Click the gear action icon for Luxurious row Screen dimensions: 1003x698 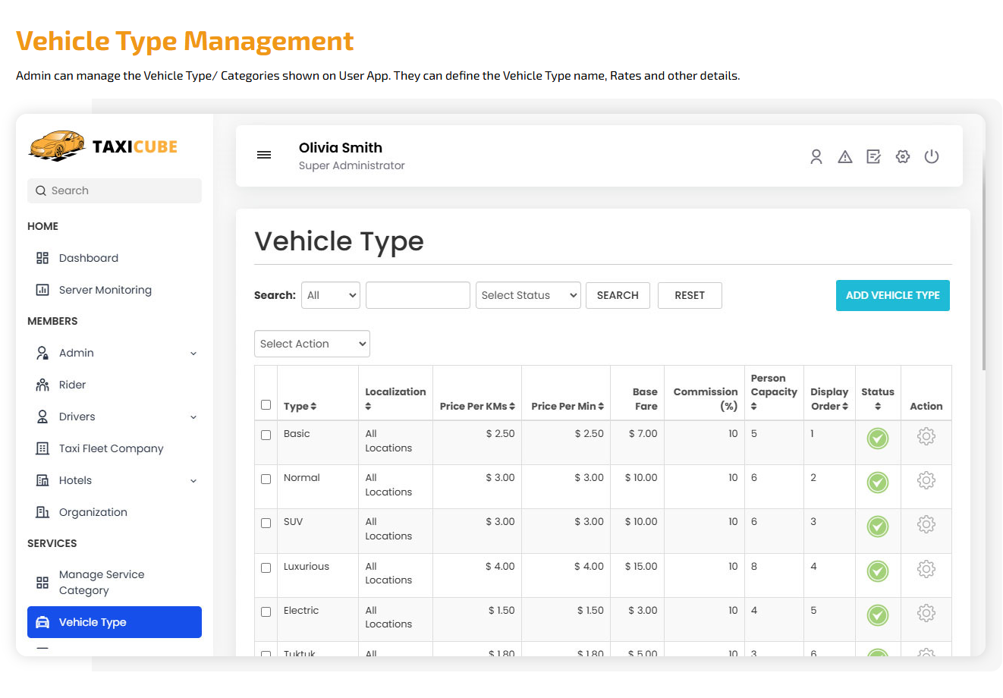(926, 569)
